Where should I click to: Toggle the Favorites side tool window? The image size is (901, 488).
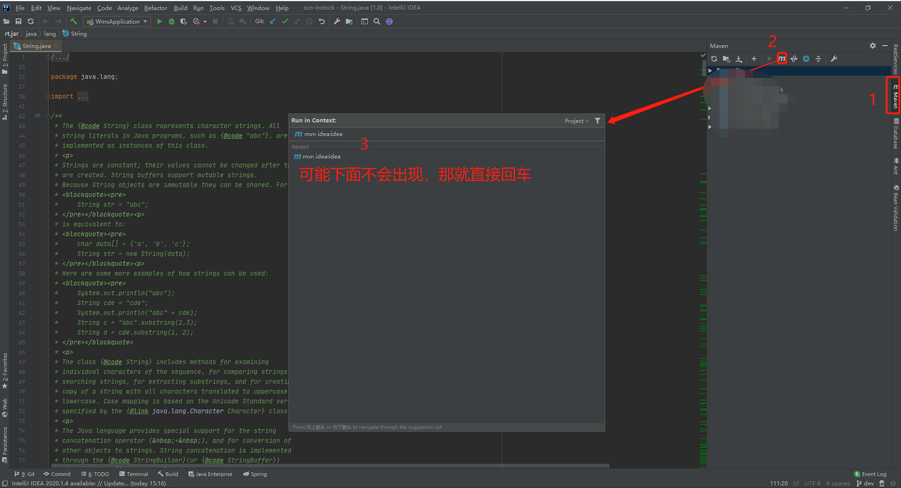tap(5, 371)
